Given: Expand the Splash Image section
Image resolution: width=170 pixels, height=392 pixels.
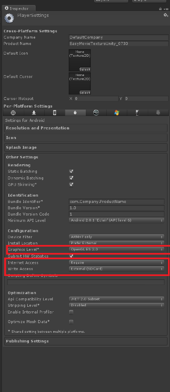Looking at the screenshot, I should (86, 147).
